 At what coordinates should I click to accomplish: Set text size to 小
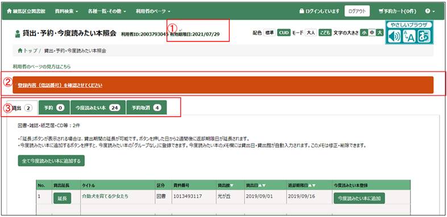point(364,33)
